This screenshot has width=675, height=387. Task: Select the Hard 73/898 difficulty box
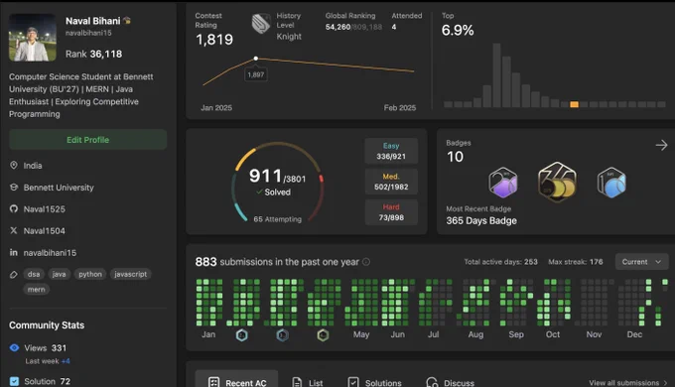click(x=391, y=212)
